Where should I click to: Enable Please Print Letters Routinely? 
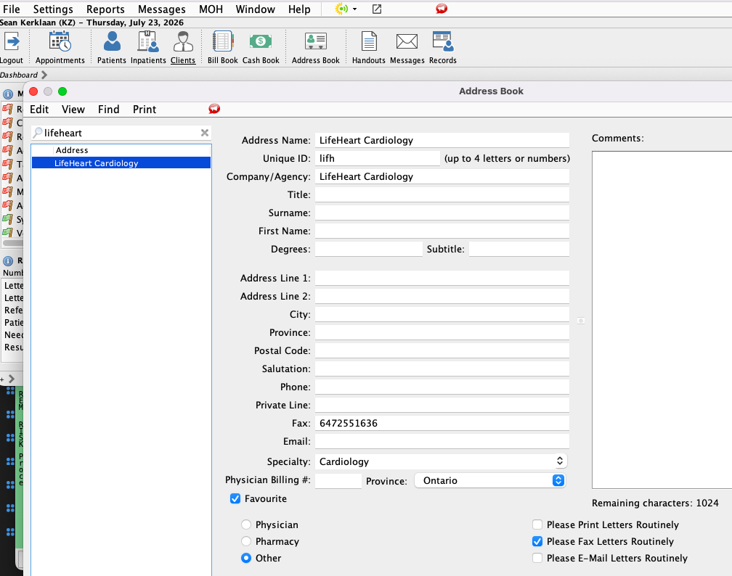click(x=537, y=524)
